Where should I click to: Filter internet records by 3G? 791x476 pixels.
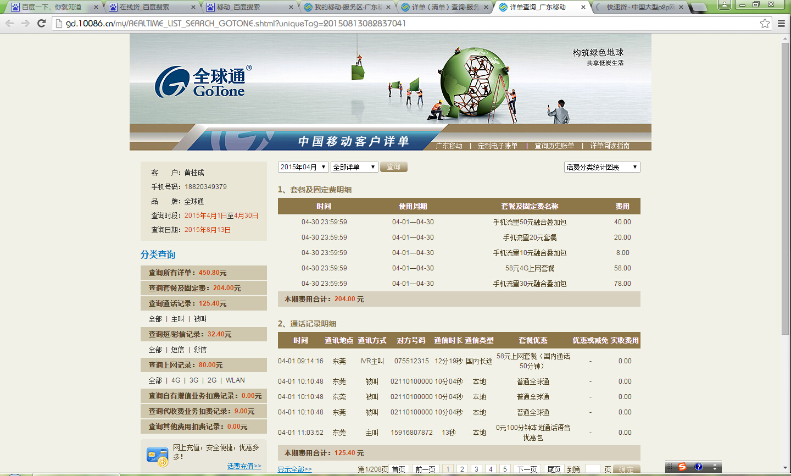[x=194, y=380]
